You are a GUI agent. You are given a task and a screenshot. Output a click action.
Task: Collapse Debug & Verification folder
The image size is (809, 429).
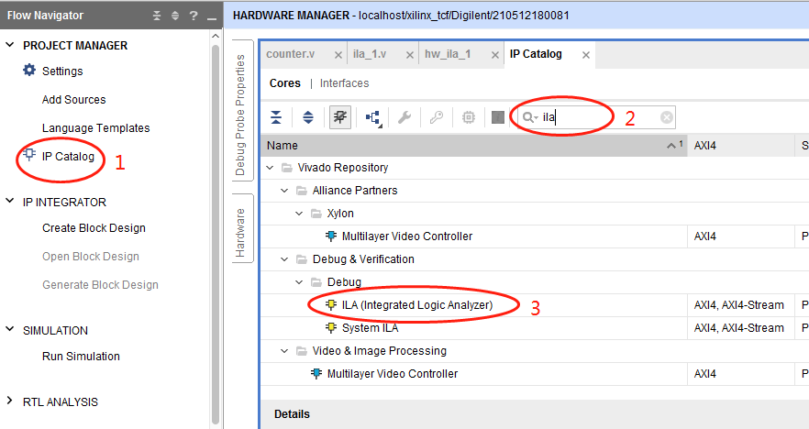[284, 259]
